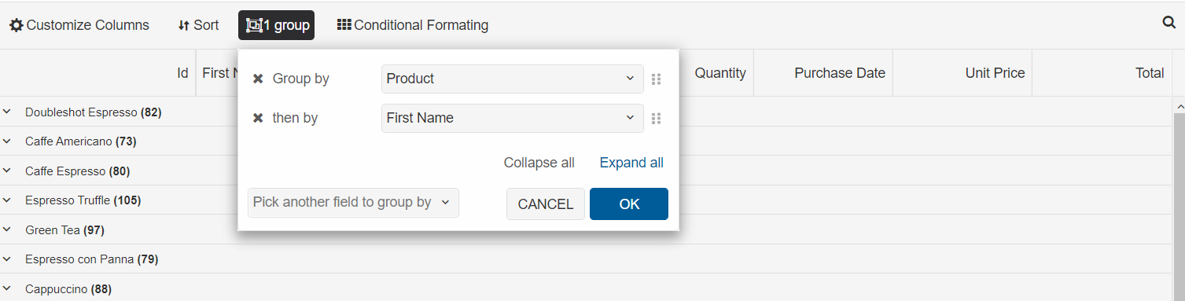
Task: Open Conditional Formating menu
Action: coord(413,25)
